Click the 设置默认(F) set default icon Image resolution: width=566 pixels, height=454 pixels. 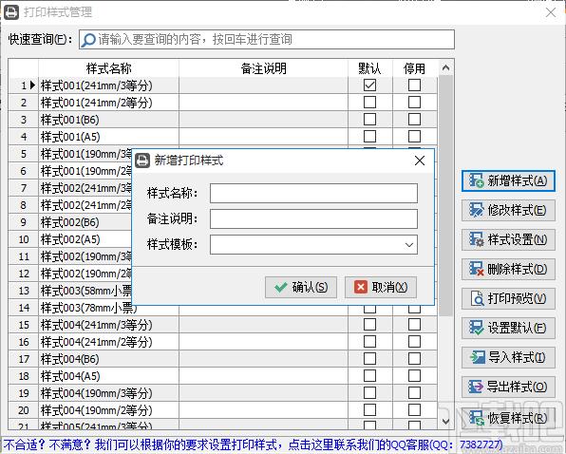[476, 328]
